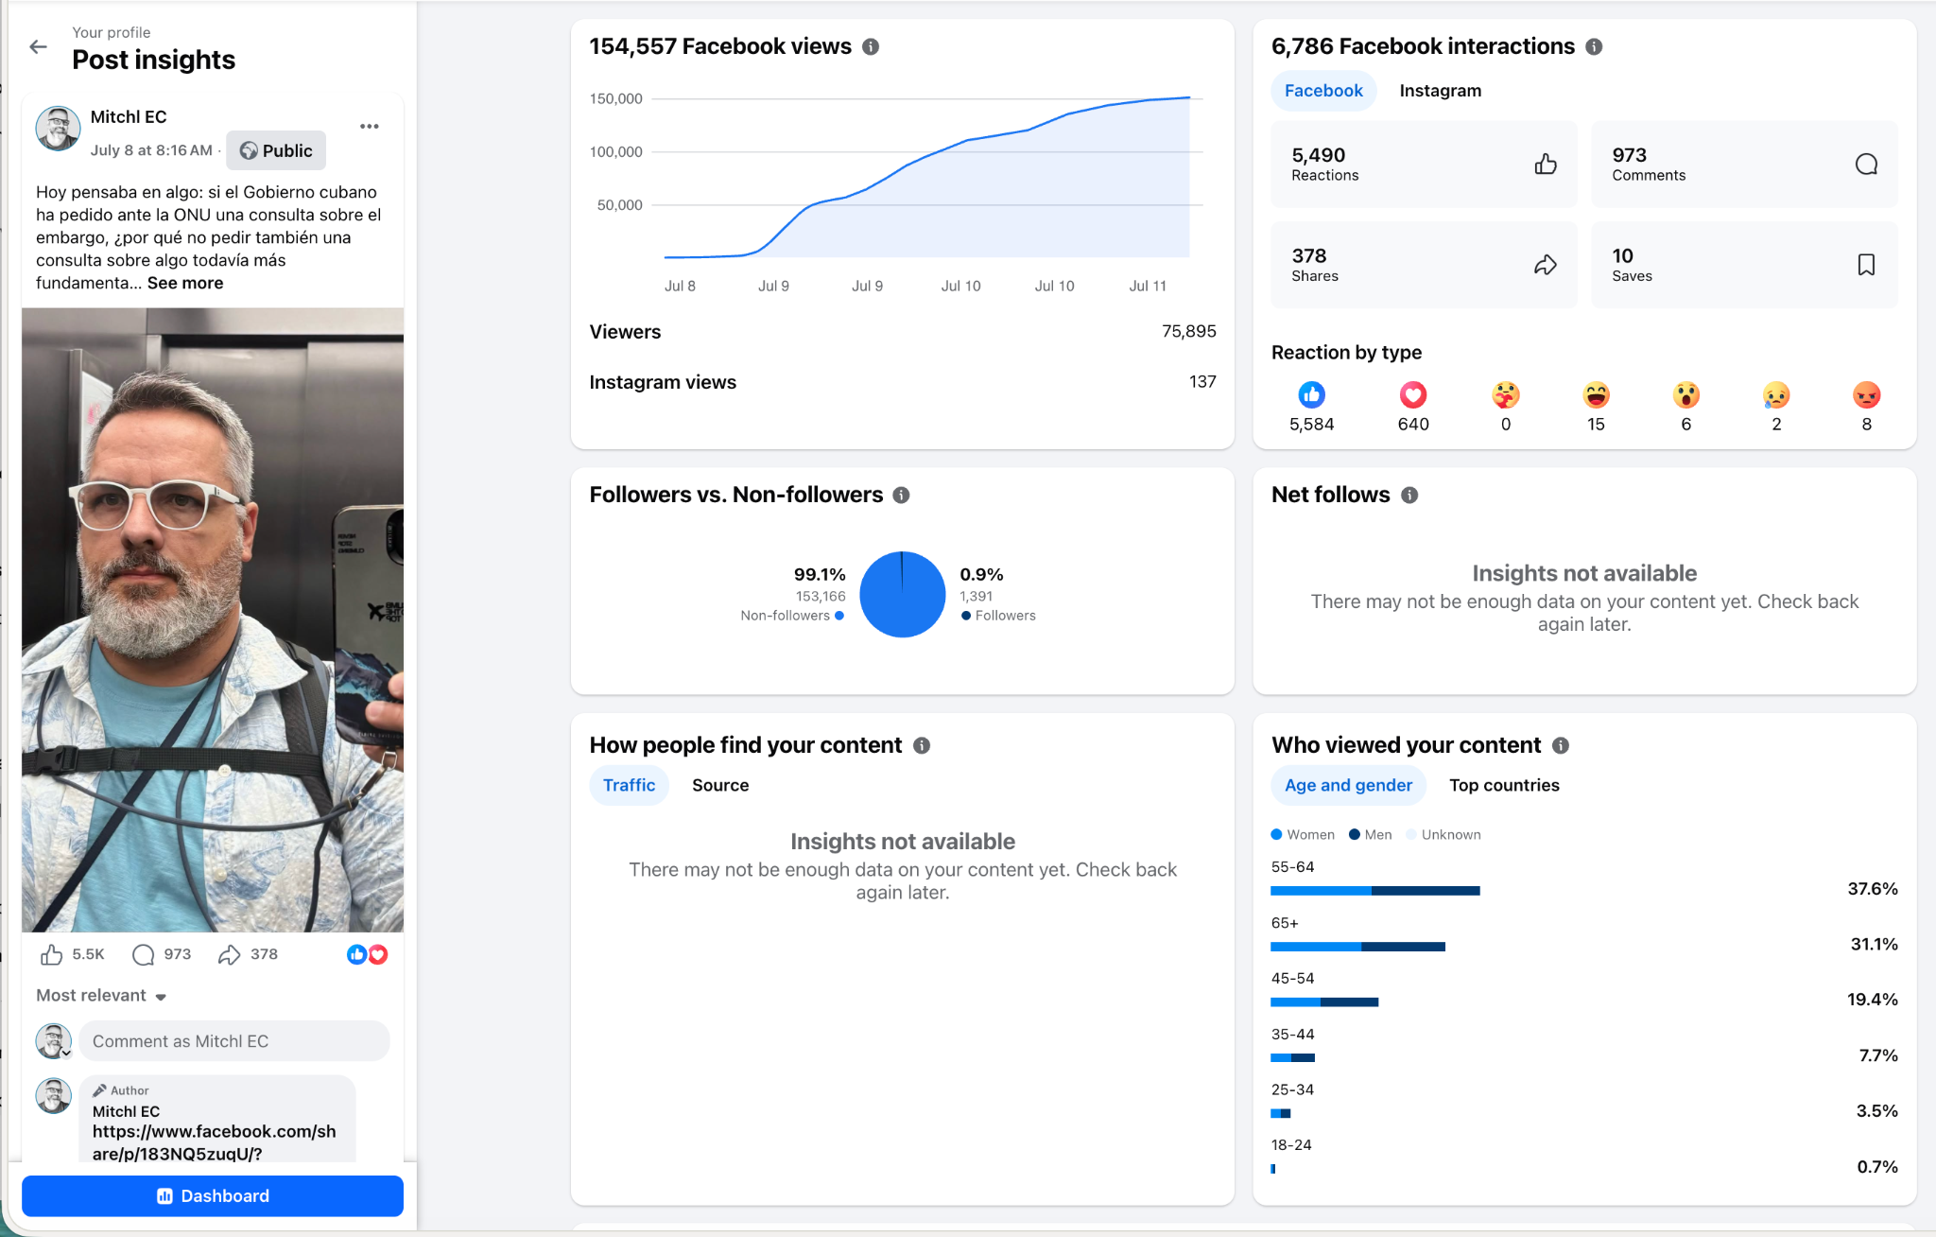Image resolution: width=1936 pixels, height=1237 pixels.
Task: Click comment bubble icon in Comments card
Action: pos(1866,165)
